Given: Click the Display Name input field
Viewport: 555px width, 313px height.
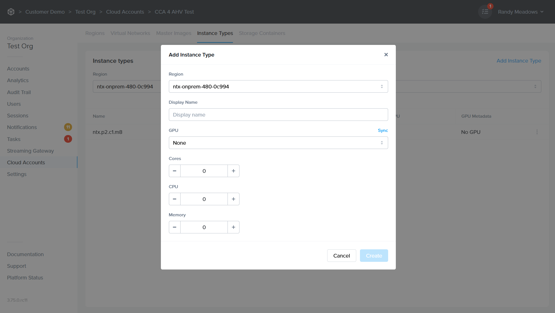Looking at the screenshot, I should [278, 114].
